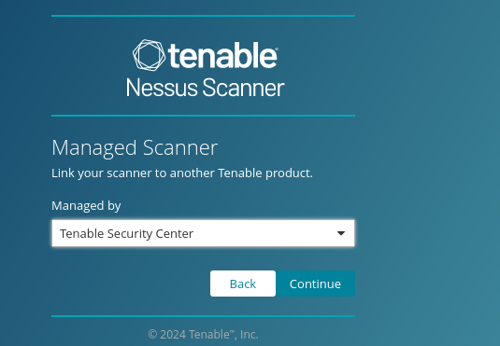Go back with the Back button
Viewport: 500px width, 346px height.
[243, 284]
